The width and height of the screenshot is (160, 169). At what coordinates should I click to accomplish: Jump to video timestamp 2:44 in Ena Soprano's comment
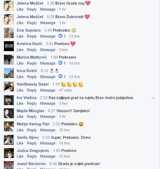click(x=48, y=30)
